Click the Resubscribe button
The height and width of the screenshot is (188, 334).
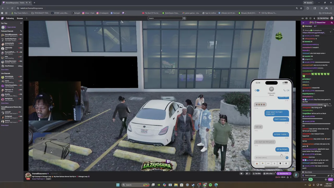[284, 174]
